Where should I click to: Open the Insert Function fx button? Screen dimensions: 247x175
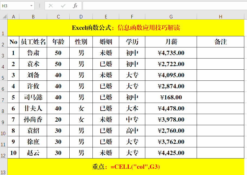click(75, 6)
